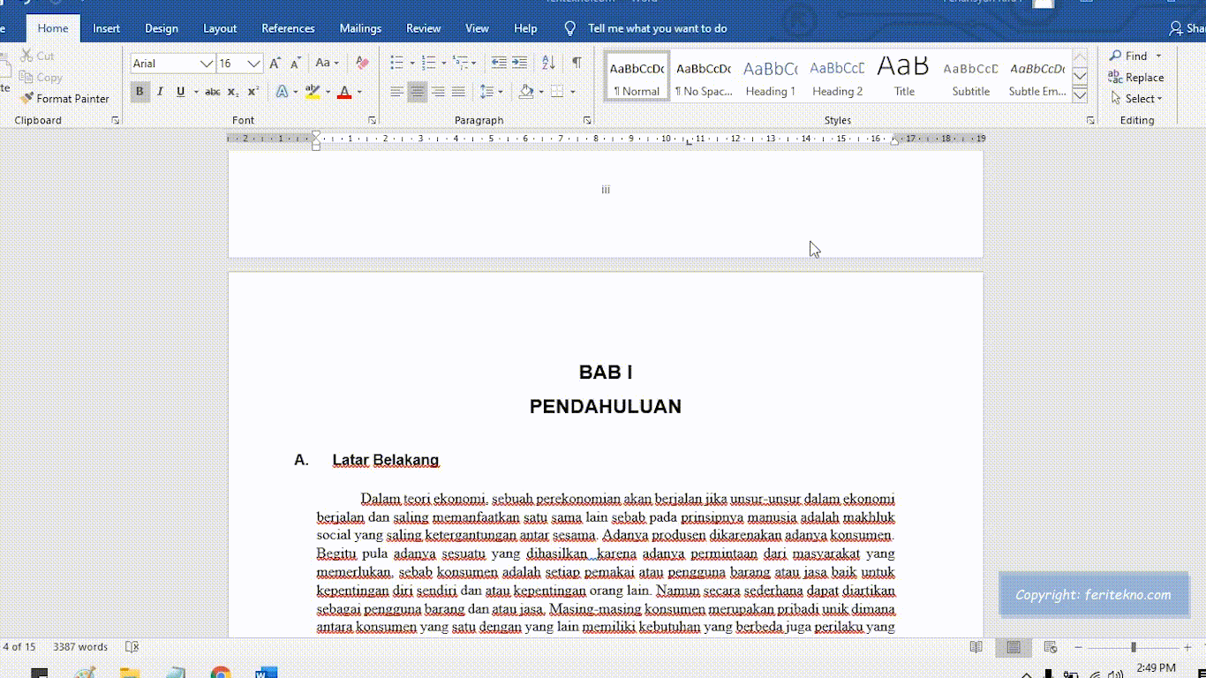This screenshot has width=1206, height=678.
Task: Apply the red font color
Action: (x=344, y=92)
